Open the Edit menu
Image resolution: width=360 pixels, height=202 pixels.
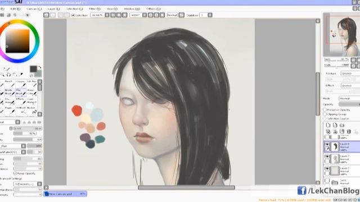pyautogui.click(x=15, y=9)
